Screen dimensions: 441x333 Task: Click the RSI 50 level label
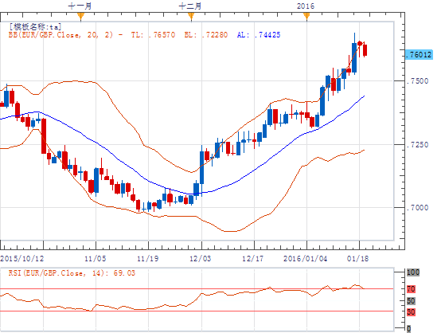coord(411,301)
